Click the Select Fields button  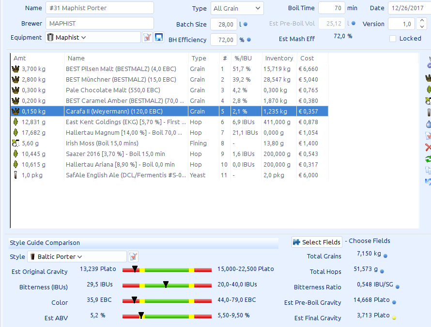coord(317,242)
